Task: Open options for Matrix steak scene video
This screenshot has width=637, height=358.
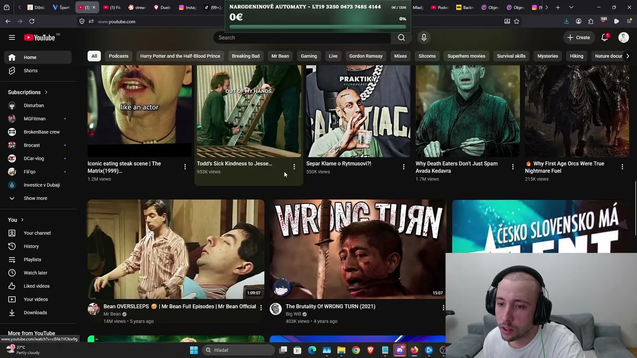Action: [185, 167]
